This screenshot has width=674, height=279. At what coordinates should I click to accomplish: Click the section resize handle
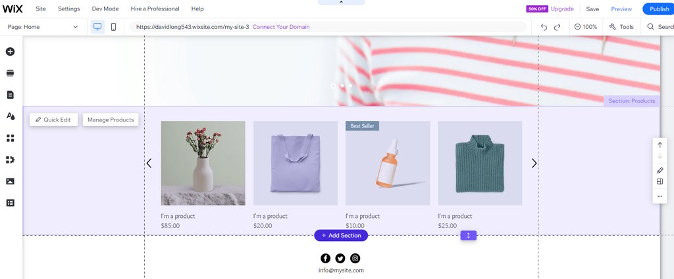tap(469, 236)
